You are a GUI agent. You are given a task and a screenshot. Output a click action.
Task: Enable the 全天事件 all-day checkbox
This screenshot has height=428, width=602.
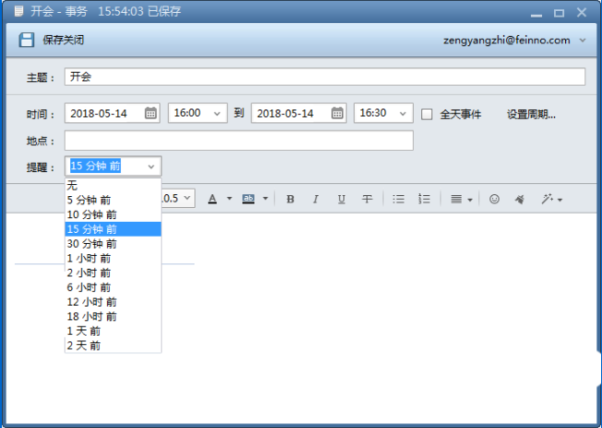(427, 114)
